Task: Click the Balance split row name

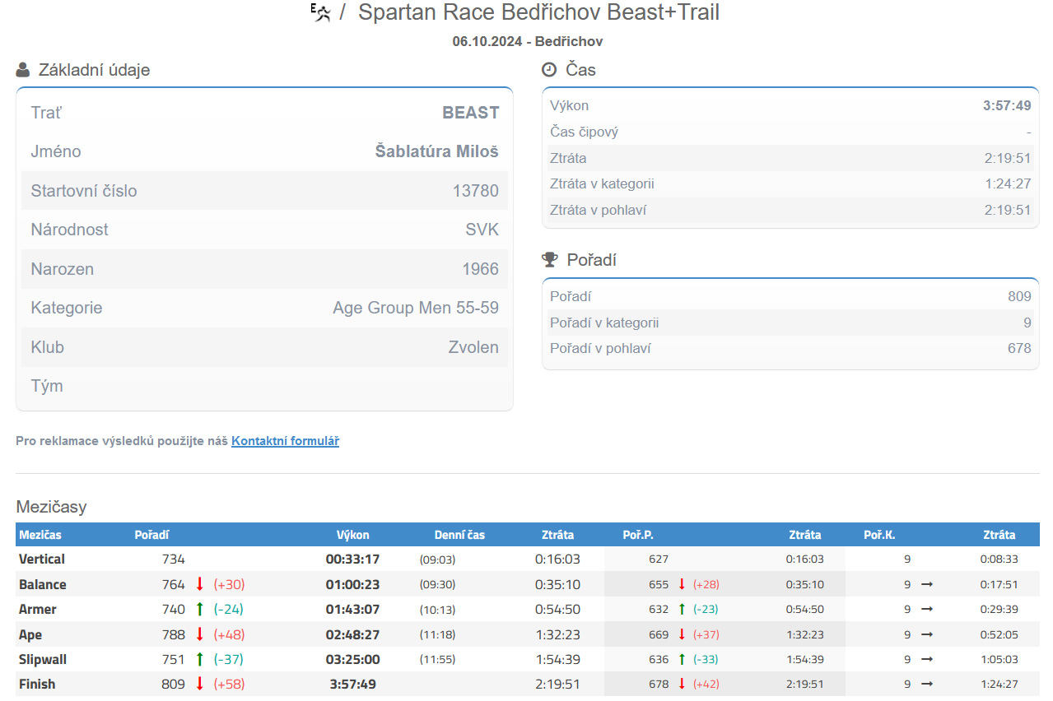Action: pyautogui.click(x=43, y=584)
